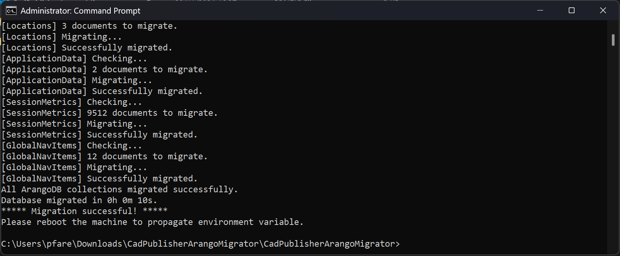Image resolution: width=620 pixels, height=256 pixels.
Task: Click the scrollbar track below the thumb
Action: click(x=613, y=155)
